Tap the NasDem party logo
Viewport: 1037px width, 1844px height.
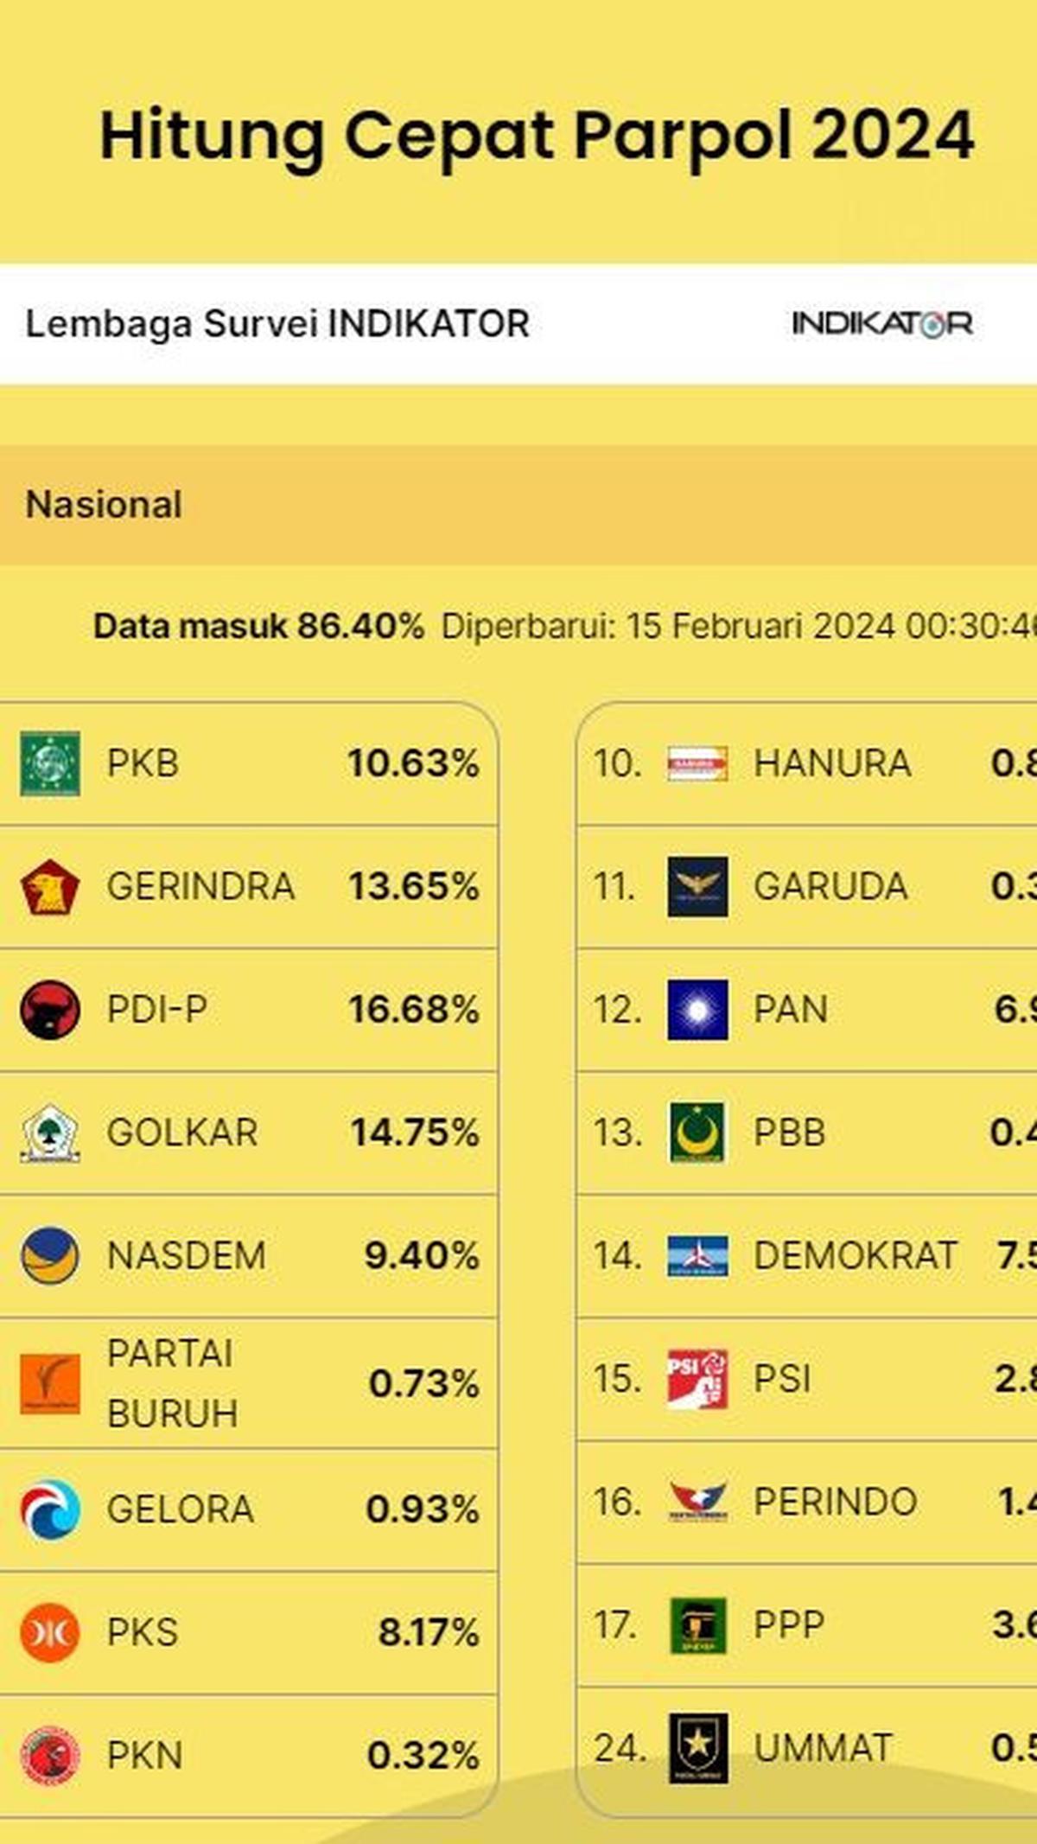[x=50, y=1255]
